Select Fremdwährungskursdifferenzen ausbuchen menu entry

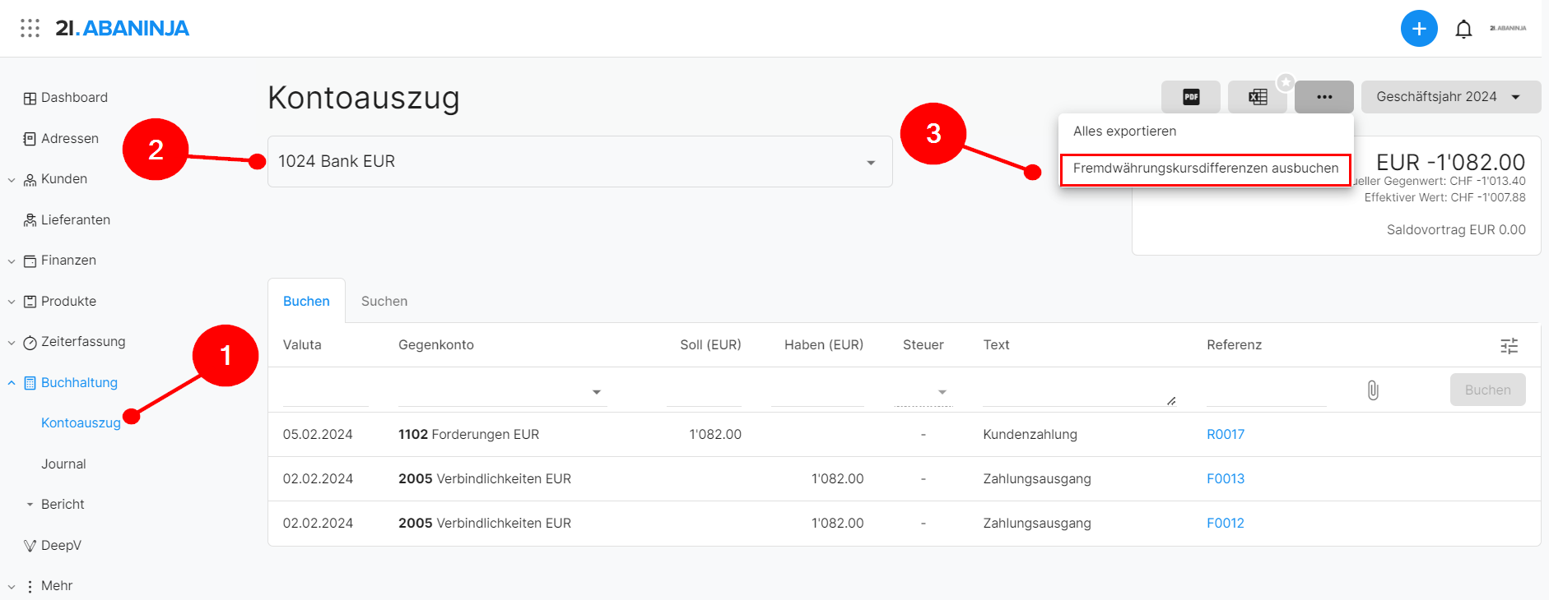click(x=1205, y=168)
